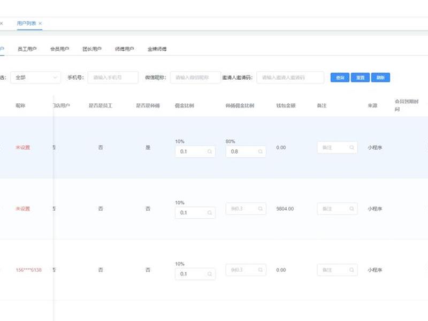Click the 0.1 佣金比例 field in the 9804.00 row
The image size is (428, 321).
[195, 212]
